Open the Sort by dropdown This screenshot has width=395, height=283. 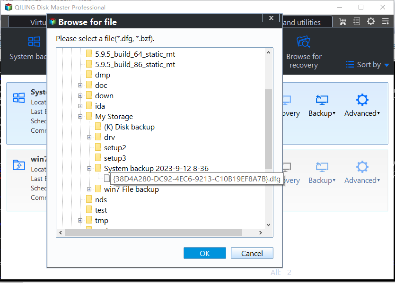(x=368, y=65)
